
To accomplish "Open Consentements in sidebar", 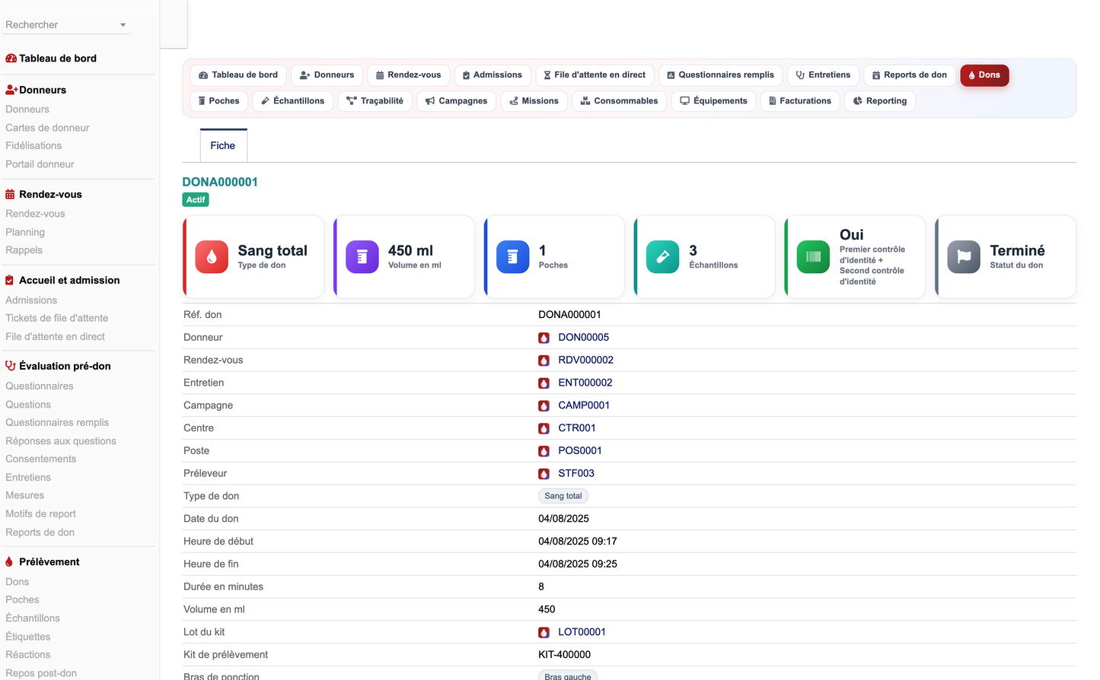I will (41, 459).
